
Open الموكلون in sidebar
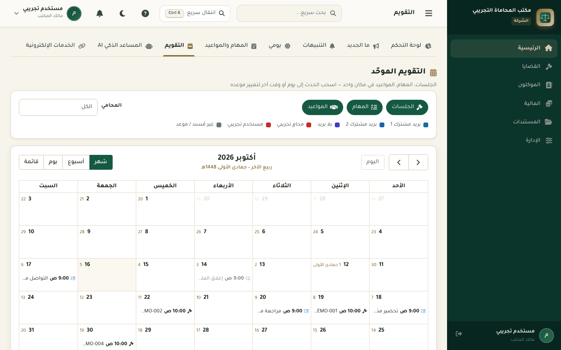504,85
